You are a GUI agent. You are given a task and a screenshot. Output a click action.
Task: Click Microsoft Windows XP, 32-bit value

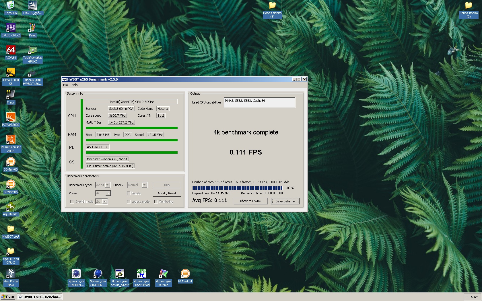coord(107,159)
